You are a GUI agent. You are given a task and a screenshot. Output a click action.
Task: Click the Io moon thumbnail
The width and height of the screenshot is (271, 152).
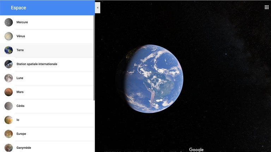tap(8, 120)
